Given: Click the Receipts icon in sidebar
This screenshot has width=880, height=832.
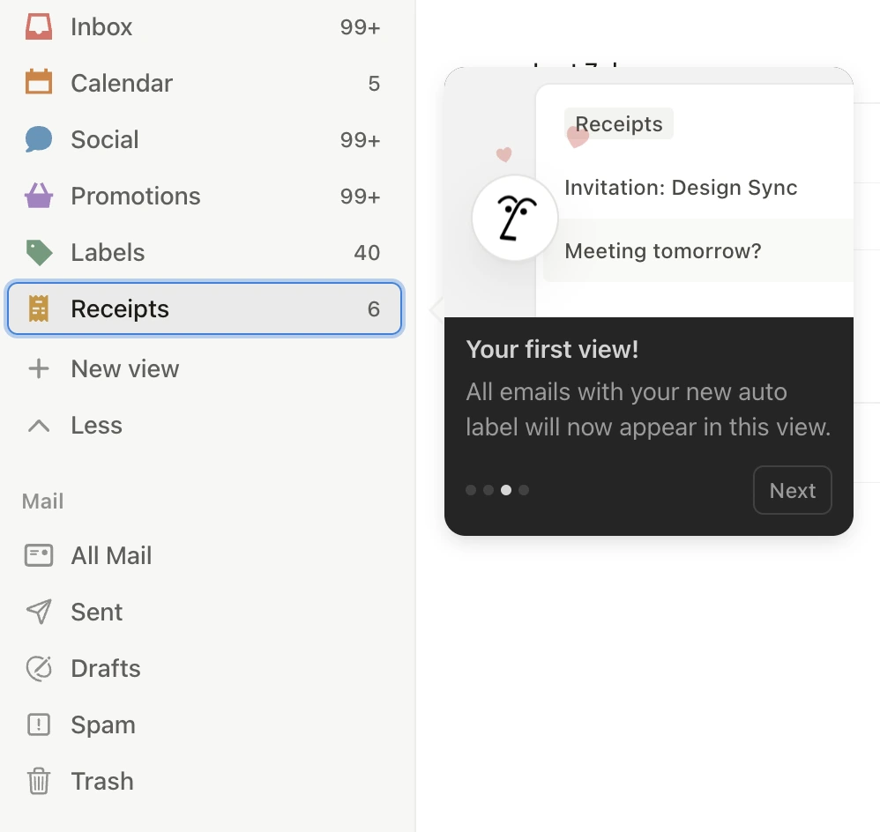Looking at the screenshot, I should pos(39,308).
